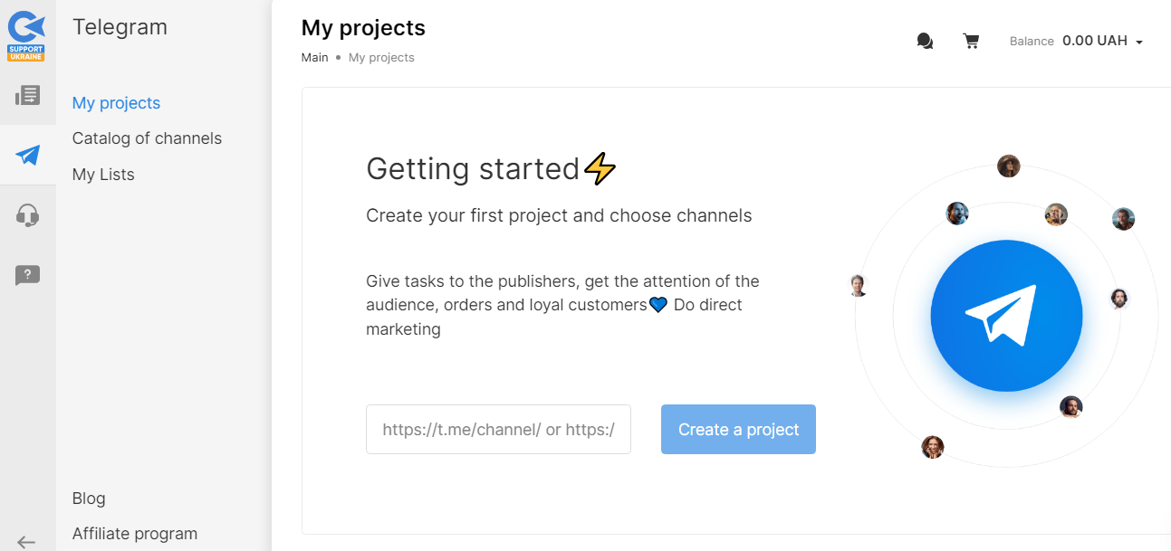Open the Blog link
The image size is (1171, 551).
point(89,499)
